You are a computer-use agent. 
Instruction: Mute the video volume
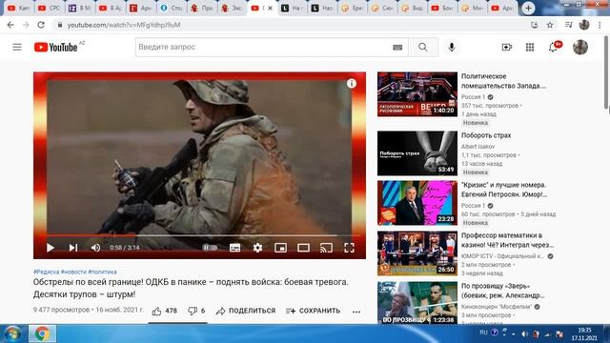(x=95, y=248)
